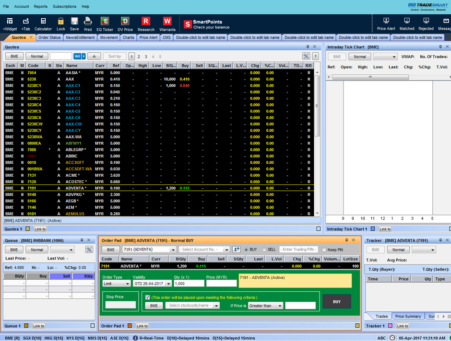Open the DV Price tool
Screen dimensions: 451x341
pyautogui.click(x=125, y=24)
